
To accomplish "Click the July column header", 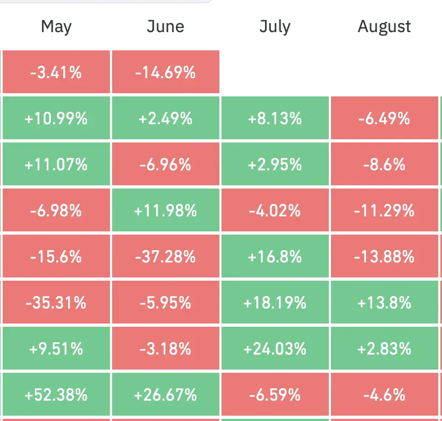I will pos(275,27).
